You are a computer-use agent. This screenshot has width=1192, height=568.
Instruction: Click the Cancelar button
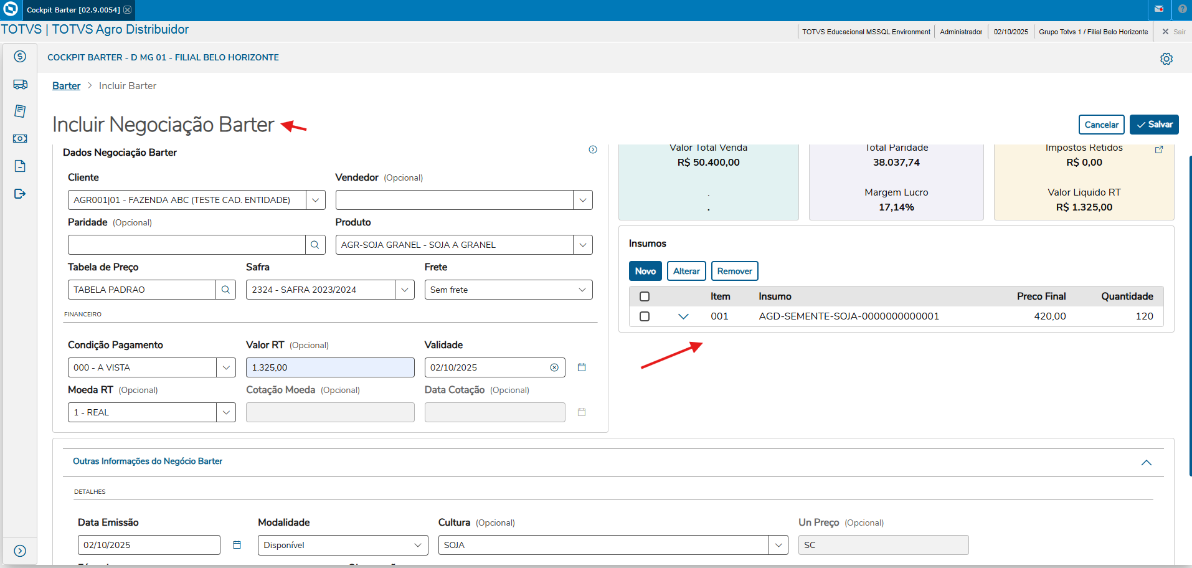(x=1102, y=125)
